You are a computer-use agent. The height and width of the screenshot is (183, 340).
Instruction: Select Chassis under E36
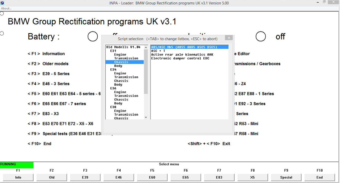[x=121, y=99]
